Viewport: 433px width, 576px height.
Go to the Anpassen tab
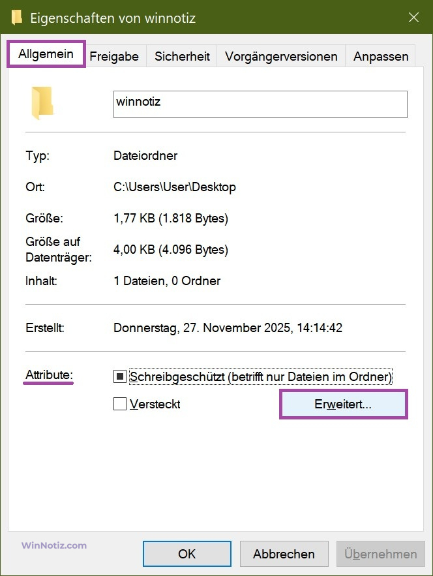click(380, 56)
